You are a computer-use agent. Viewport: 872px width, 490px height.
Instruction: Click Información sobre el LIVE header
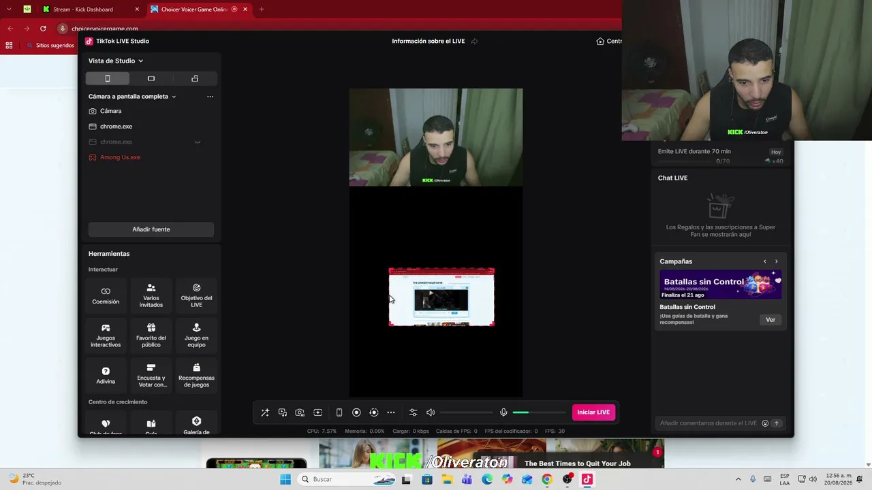pyautogui.click(x=428, y=41)
